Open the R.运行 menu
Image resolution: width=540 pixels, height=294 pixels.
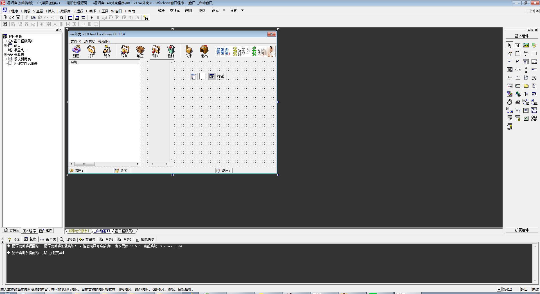[78, 11]
